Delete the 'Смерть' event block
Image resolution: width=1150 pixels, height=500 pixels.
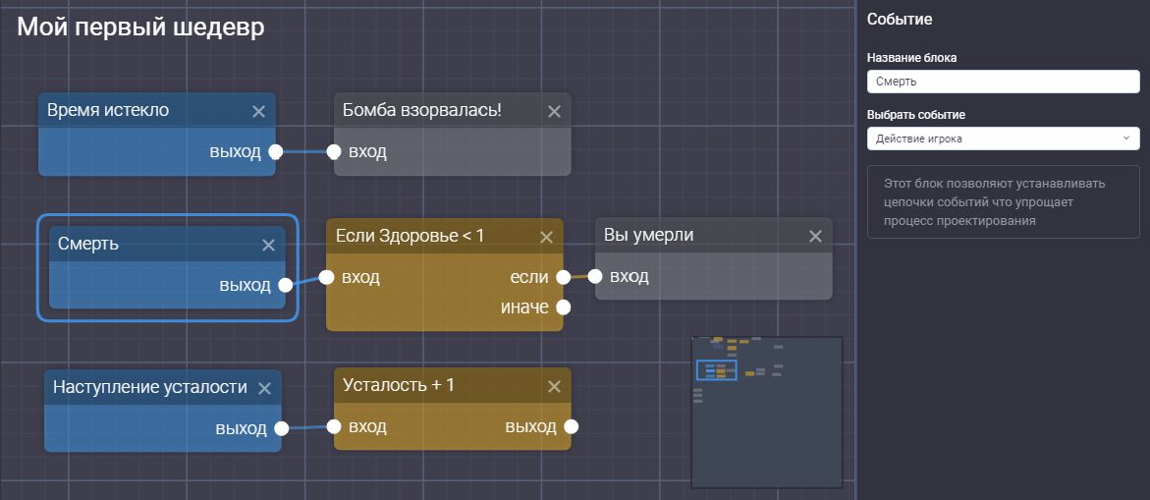268,245
